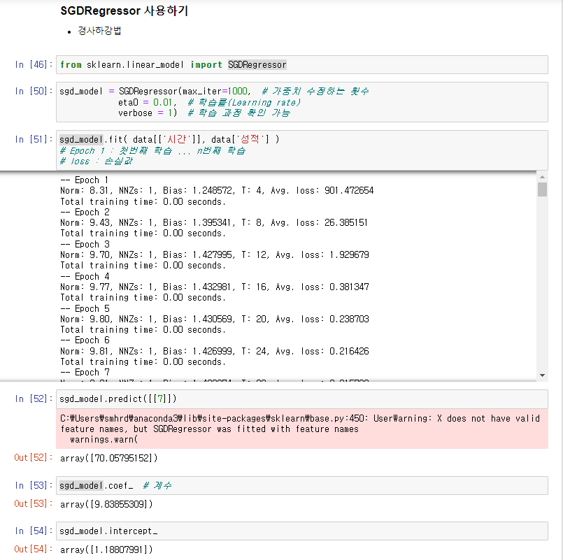Click the 'Avg. loss: 0.381347' line
This screenshot has width=563, height=560.
click(x=215, y=287)
